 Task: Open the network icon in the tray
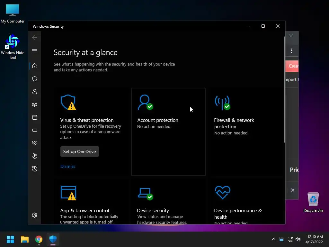coord(290,239)
